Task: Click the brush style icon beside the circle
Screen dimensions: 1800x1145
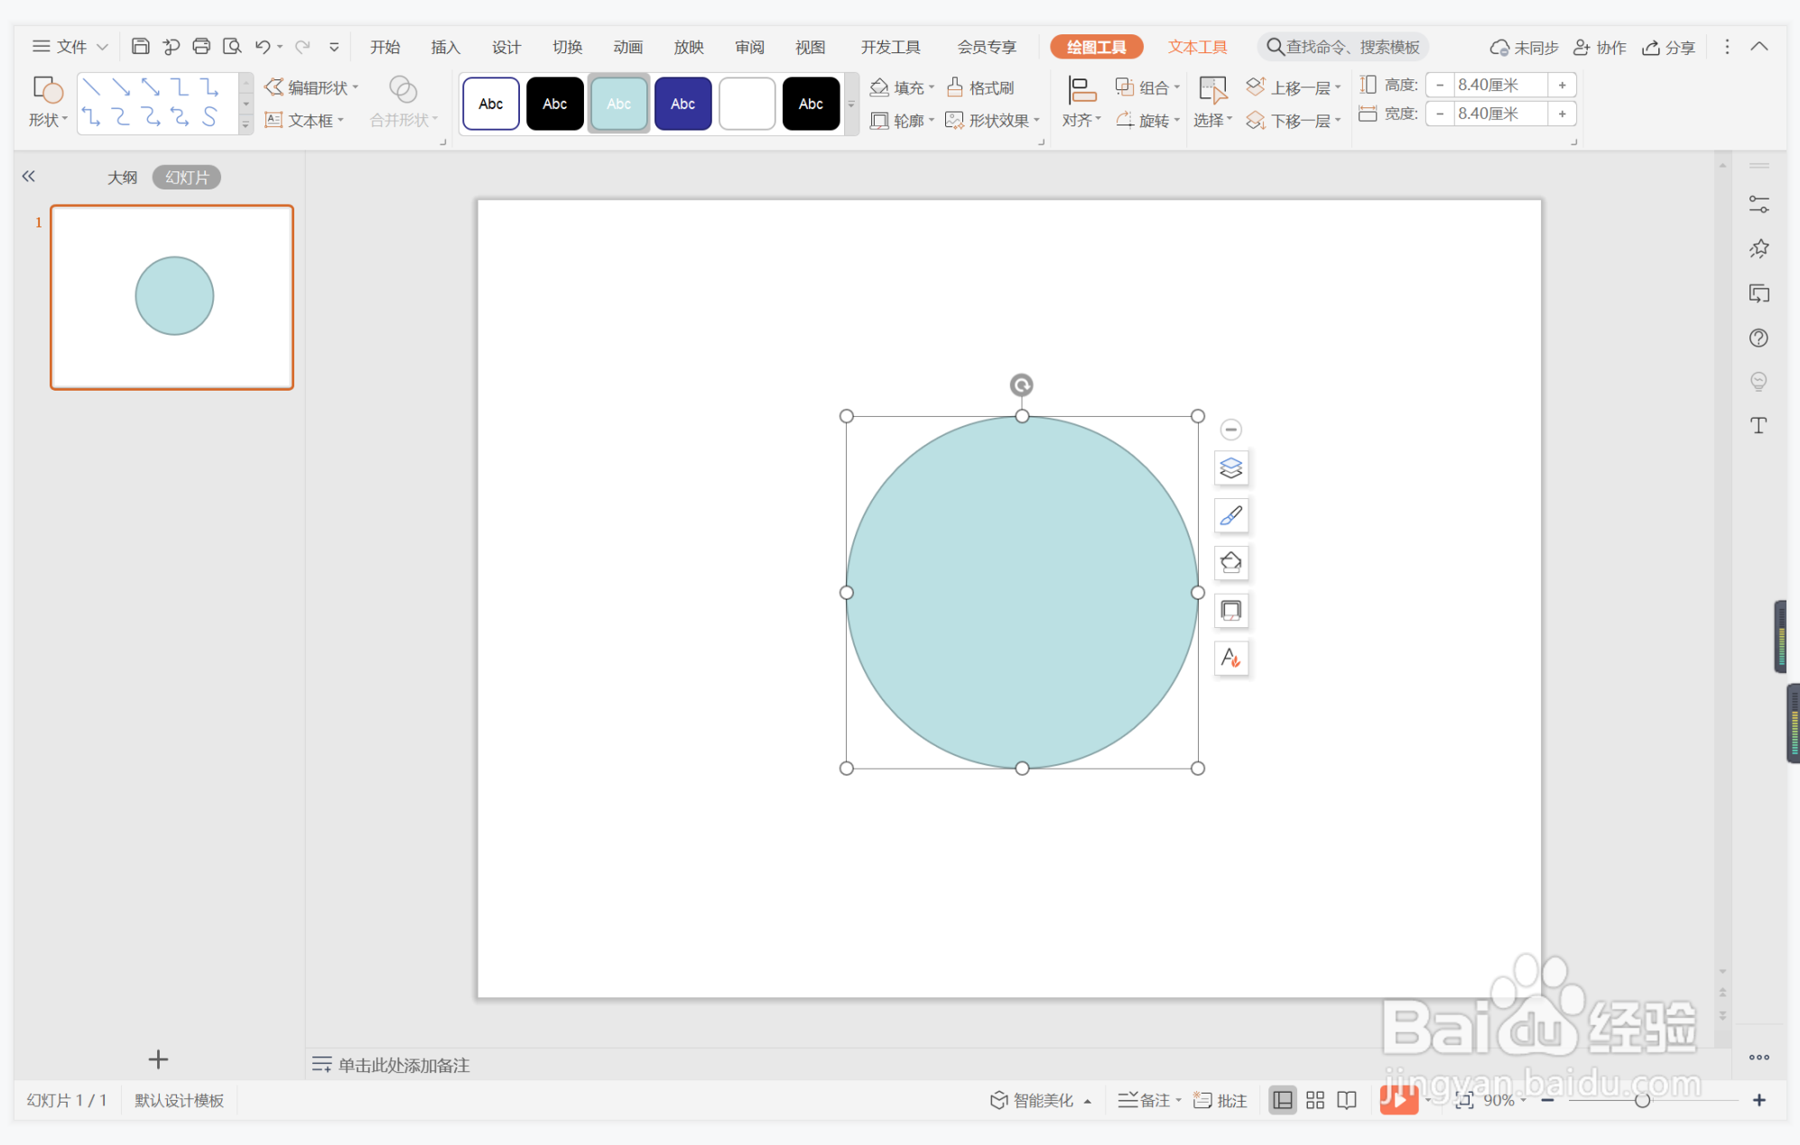Action: [1230, 515]
